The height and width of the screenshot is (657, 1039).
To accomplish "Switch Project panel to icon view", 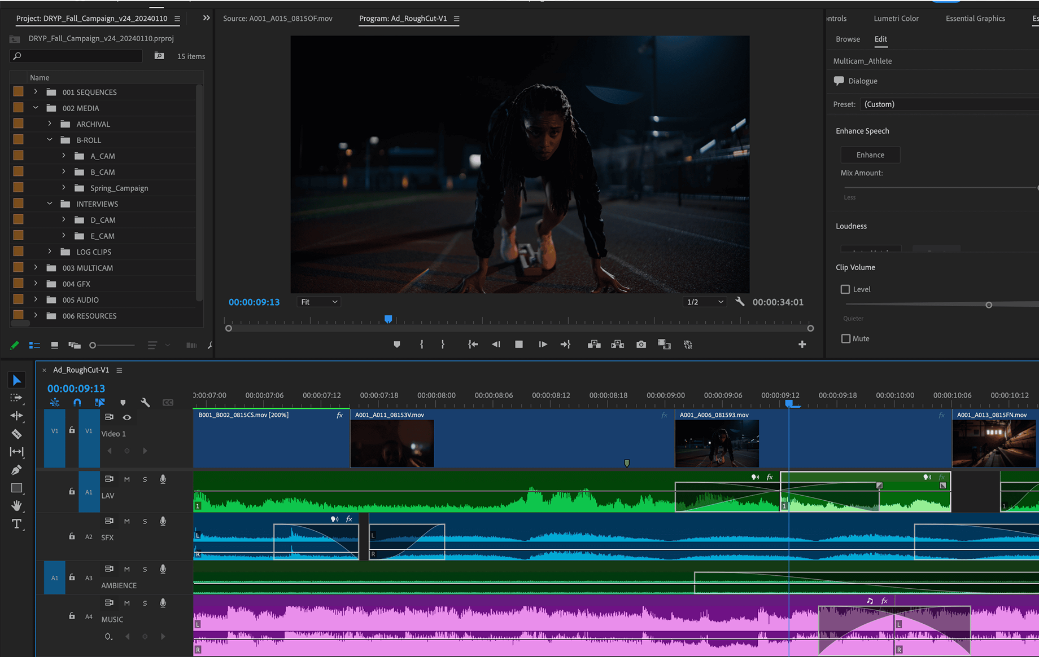I will click(x=54, y=345).
